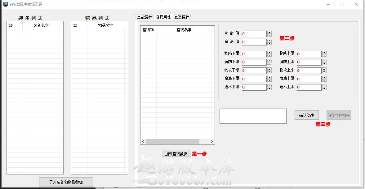Focus the 物防上限 input field

[x=309, y=54]
